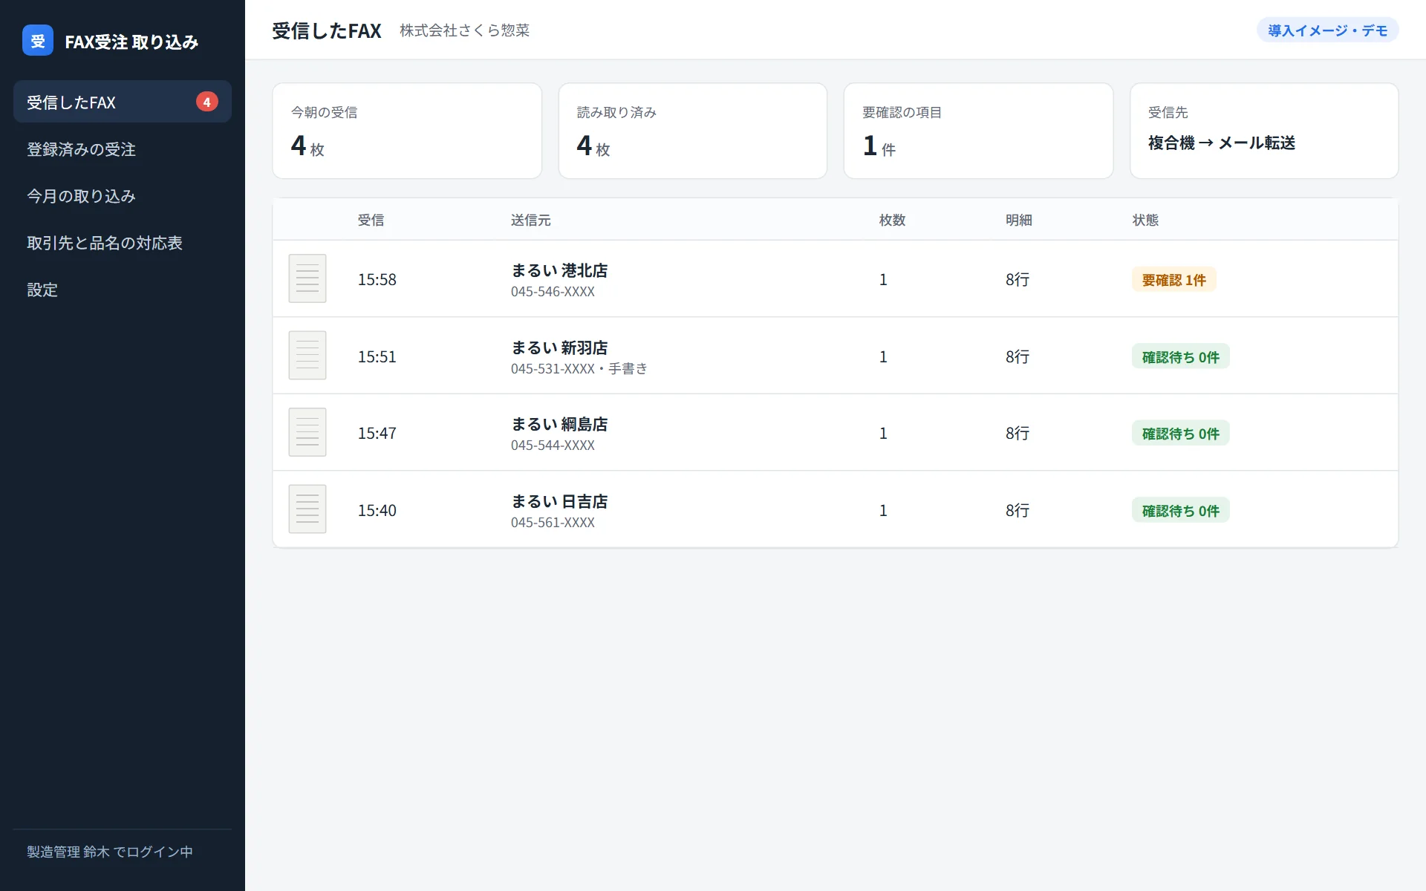Click 確認待ち 0件 badge for 綱島店
Viewport: 1426px width, 891px height.
tap(1180, 434)
